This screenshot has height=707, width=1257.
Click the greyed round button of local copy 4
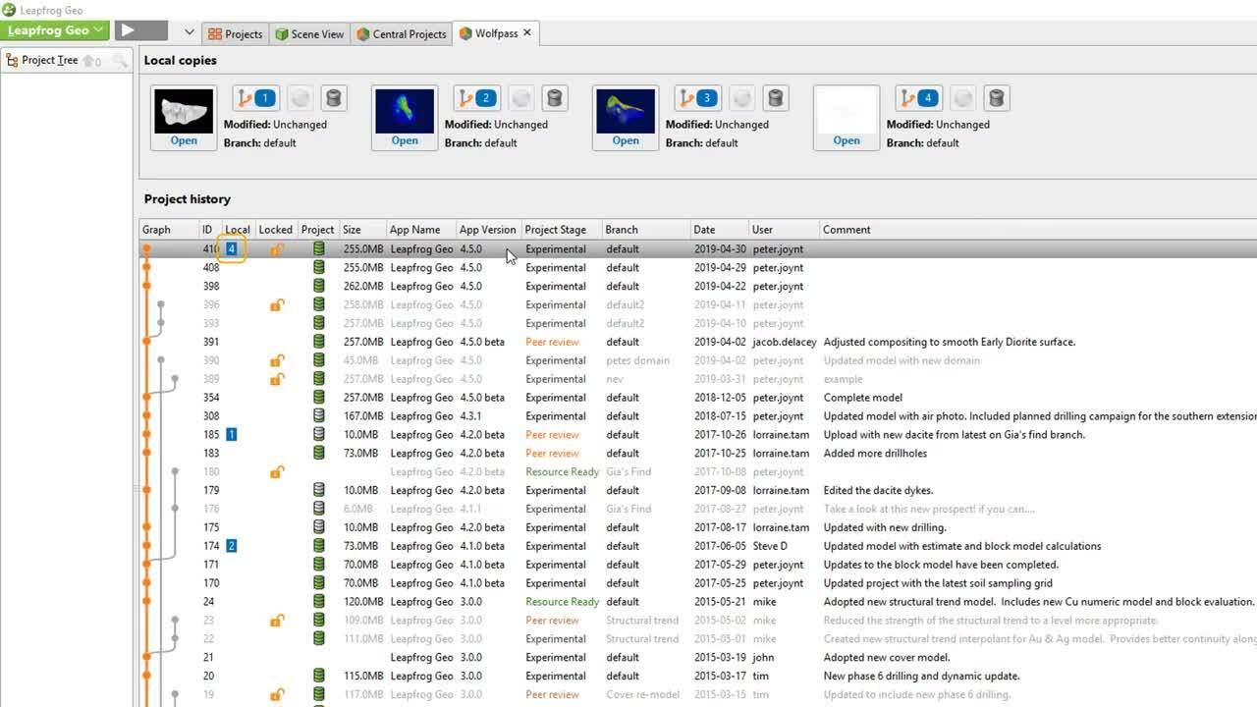click(963, 98)
